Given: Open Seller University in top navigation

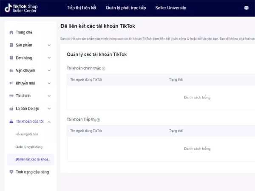Looking at the screenshot, I should click(x=170, y=8).
